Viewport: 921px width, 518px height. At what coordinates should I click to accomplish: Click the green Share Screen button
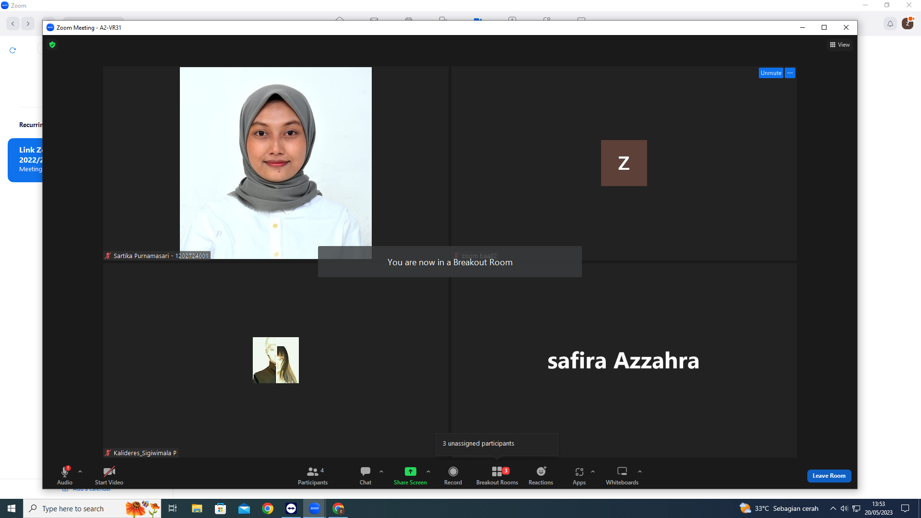pyautogui.click(x=410, y=475)
